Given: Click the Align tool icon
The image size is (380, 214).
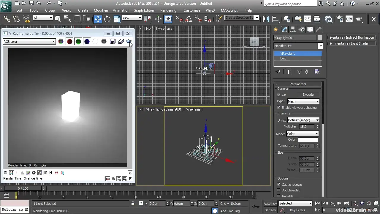Looking at the screenshot, I should coord(275,19).
